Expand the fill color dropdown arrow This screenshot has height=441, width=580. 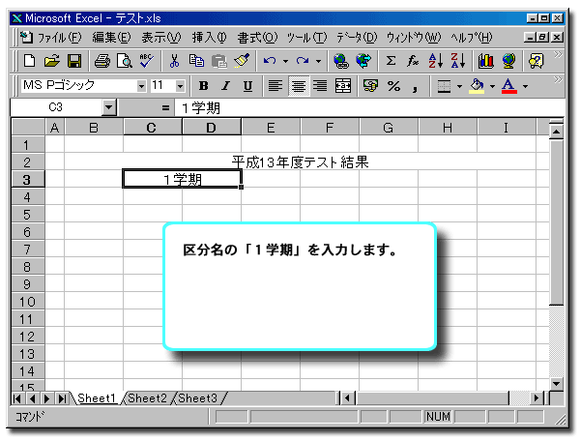[x=492, y=86]
